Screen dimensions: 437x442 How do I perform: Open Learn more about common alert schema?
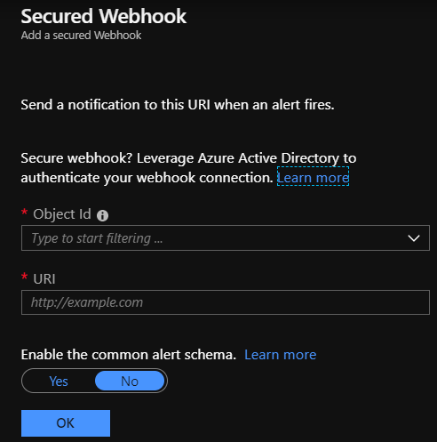[x=281, y=355]
